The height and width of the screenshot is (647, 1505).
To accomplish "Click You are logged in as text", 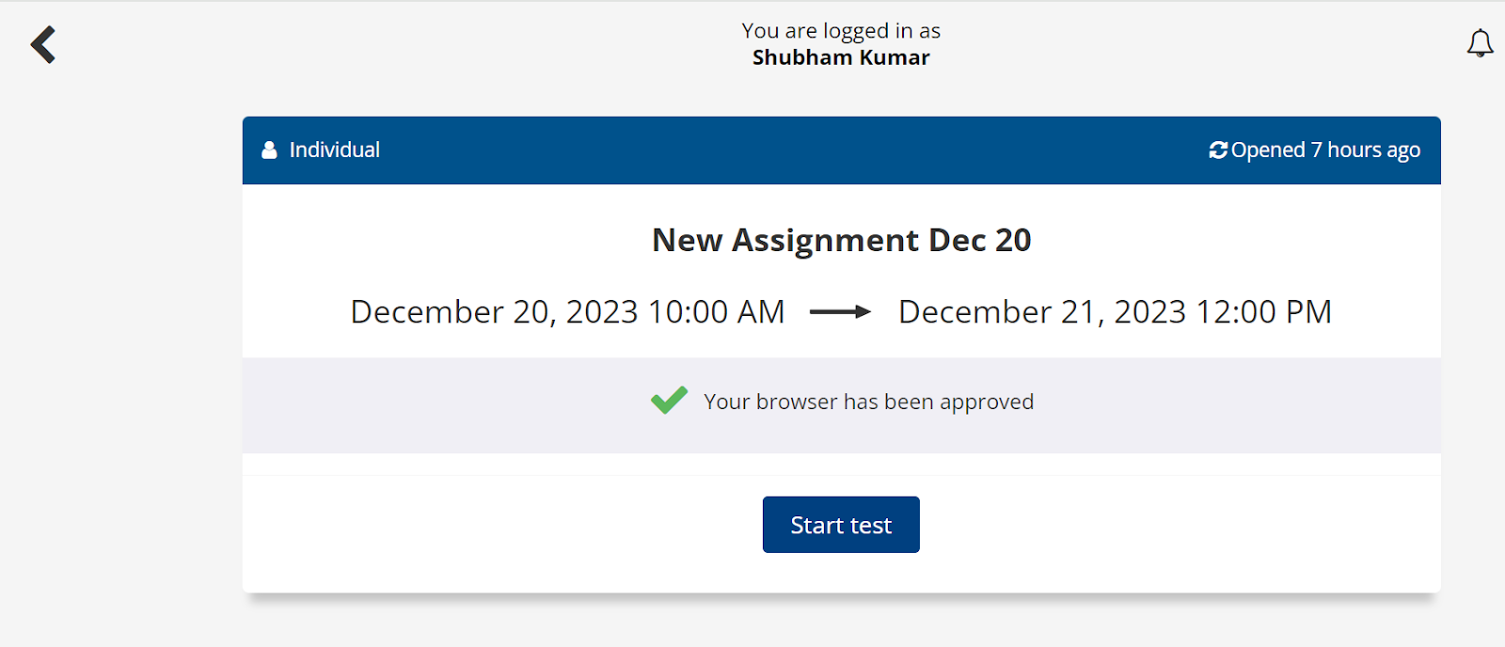I will (841, 29).
